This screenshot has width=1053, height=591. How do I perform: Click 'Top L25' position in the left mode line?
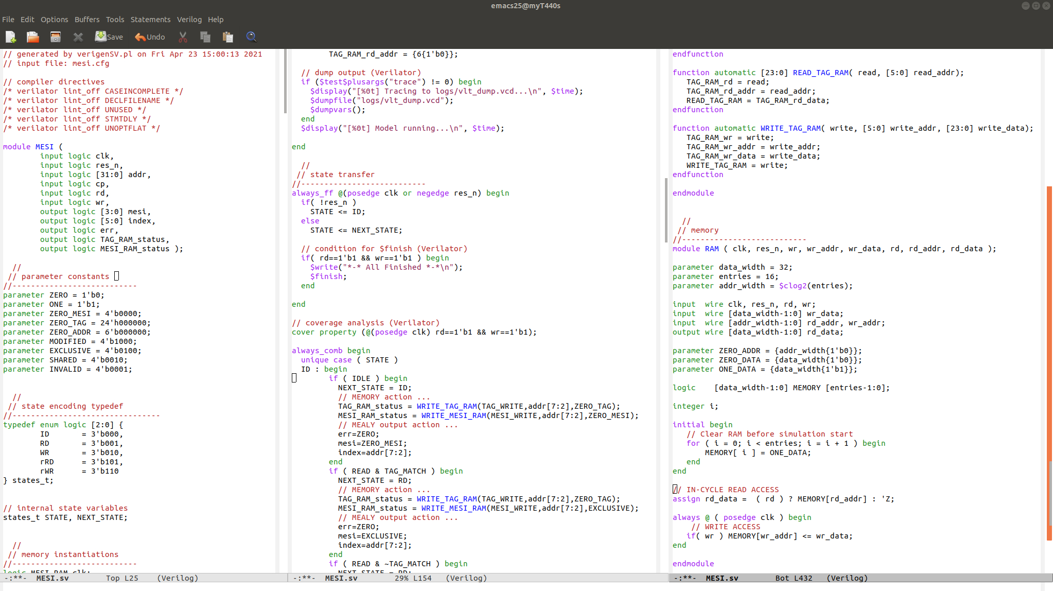click(x=122, y=578)
